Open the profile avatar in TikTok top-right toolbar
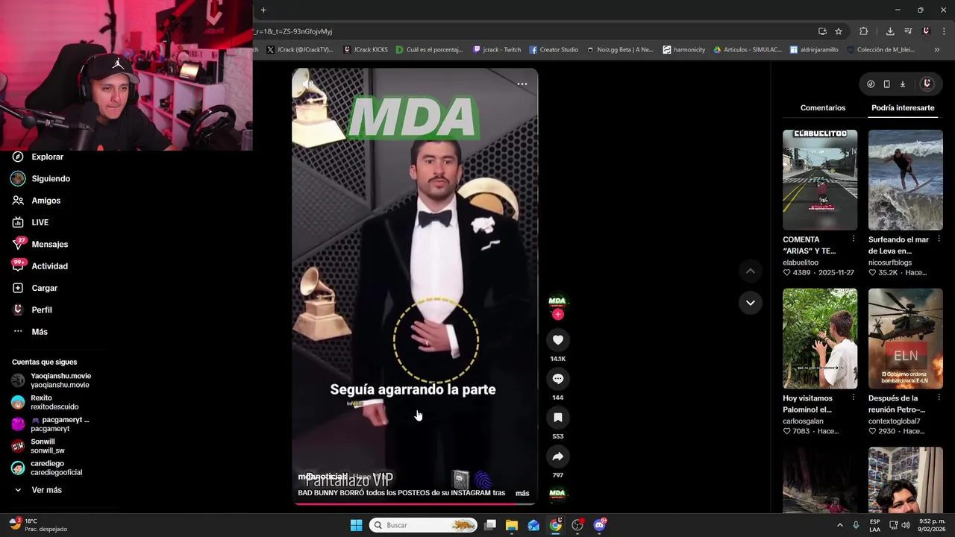This screenshot has height=537, width=955. [927, 84]
